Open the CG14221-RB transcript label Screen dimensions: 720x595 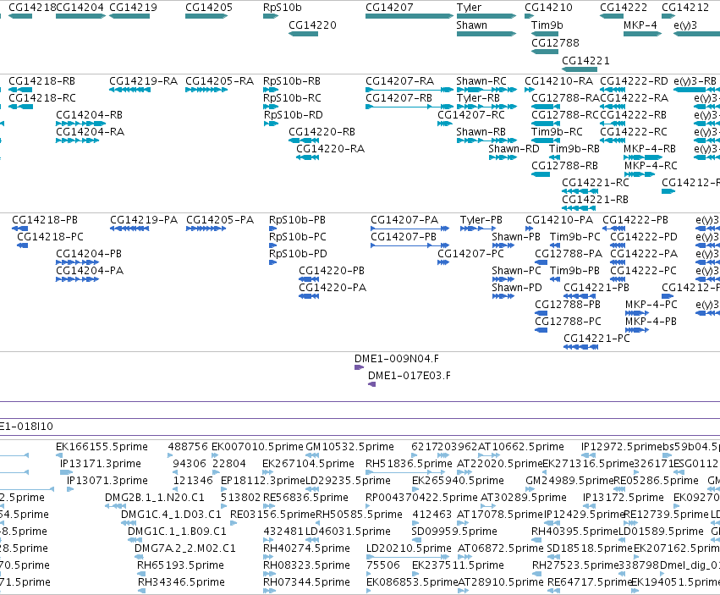tap(595, 200)
